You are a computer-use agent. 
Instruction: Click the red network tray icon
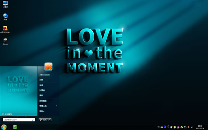point(188,127)
